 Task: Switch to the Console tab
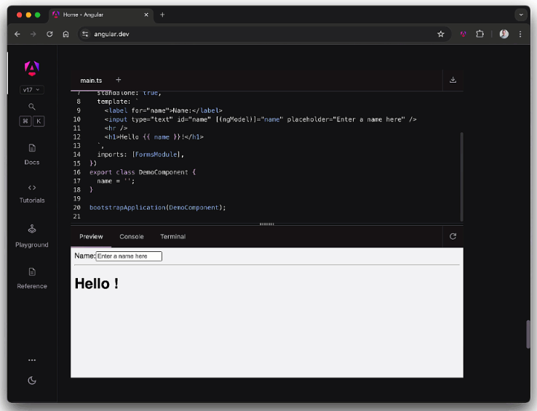point(132,237)
